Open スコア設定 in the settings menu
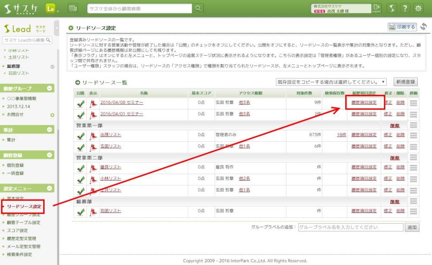 pyautogui.click(x=17, y=231)
